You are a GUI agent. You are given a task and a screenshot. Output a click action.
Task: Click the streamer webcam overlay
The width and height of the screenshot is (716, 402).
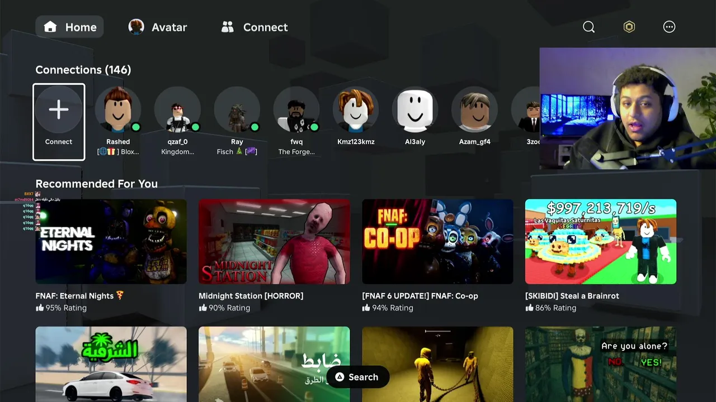click(x=628, y=108)
